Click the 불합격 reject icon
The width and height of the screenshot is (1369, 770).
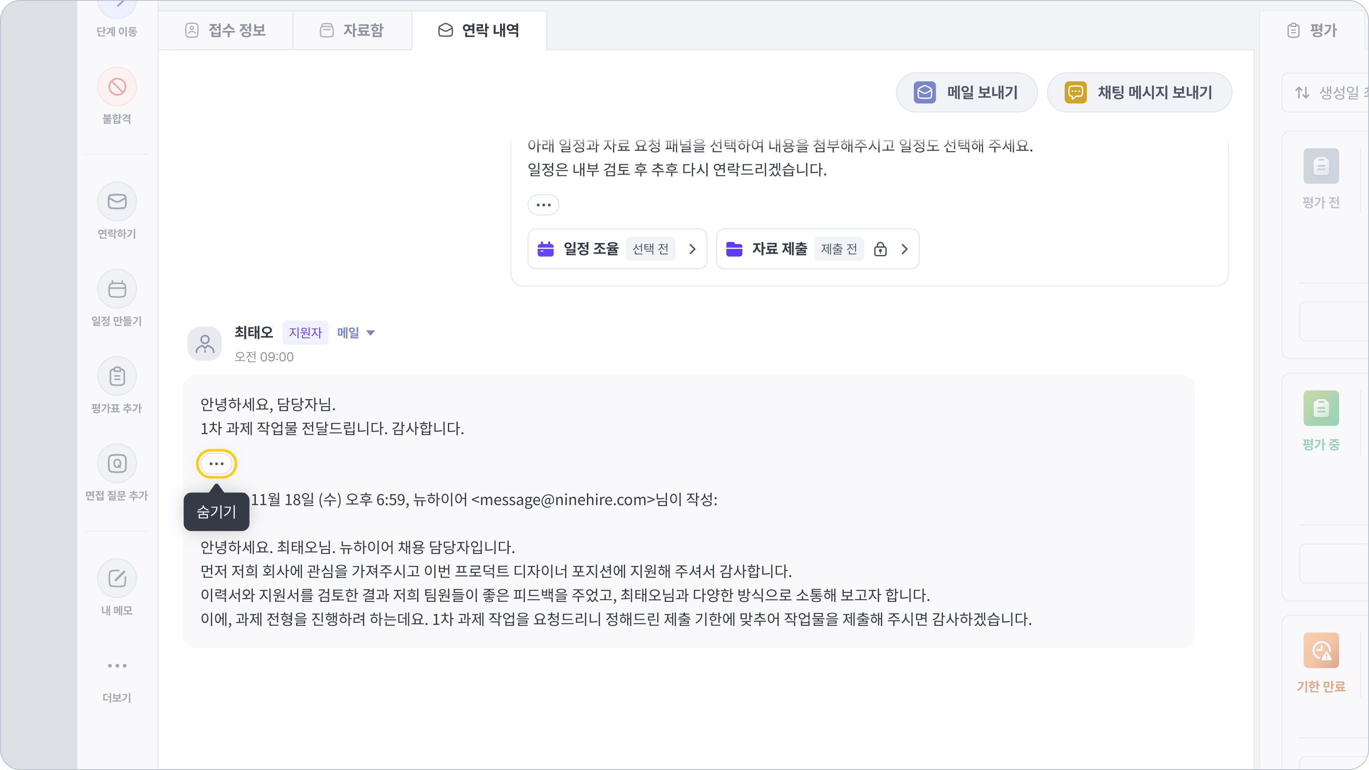(x=117, y=86)
